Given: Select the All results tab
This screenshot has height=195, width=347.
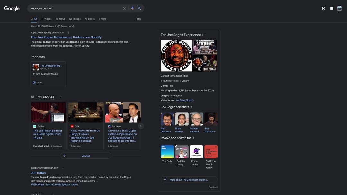Looking at the screenshot, I should pyautogui.click(x=34, y=19).
